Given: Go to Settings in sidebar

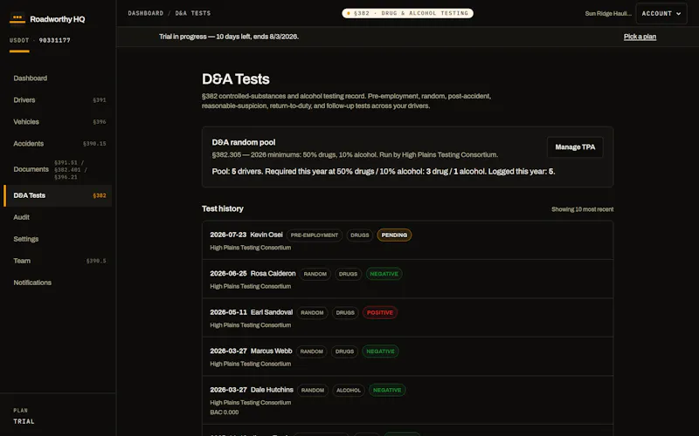Looking at the screenshot, I should tap(58, 239).
